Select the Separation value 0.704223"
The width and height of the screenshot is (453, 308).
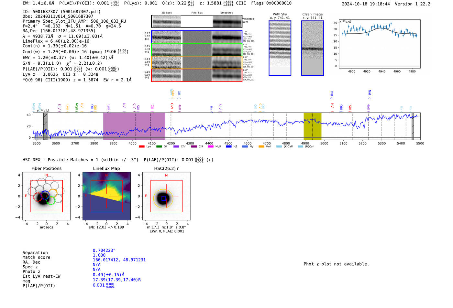point(104,250)
